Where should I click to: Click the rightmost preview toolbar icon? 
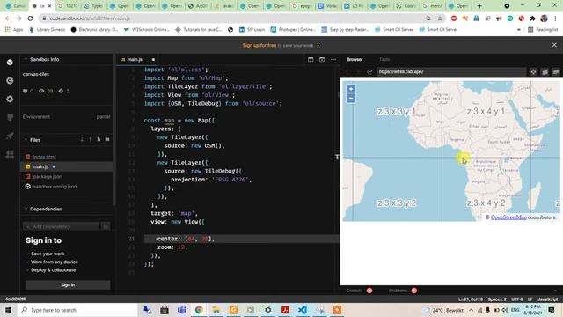pyautogui.click(x=556, y=72)
